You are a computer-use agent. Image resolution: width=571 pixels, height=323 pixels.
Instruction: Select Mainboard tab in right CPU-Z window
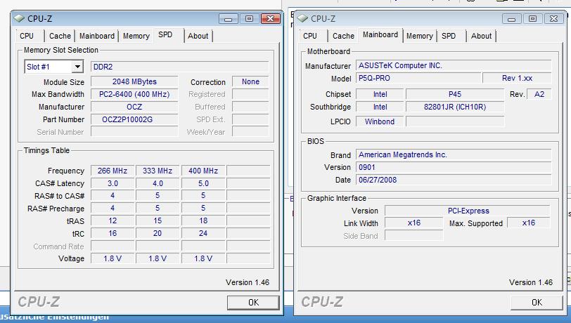[380, 34]
